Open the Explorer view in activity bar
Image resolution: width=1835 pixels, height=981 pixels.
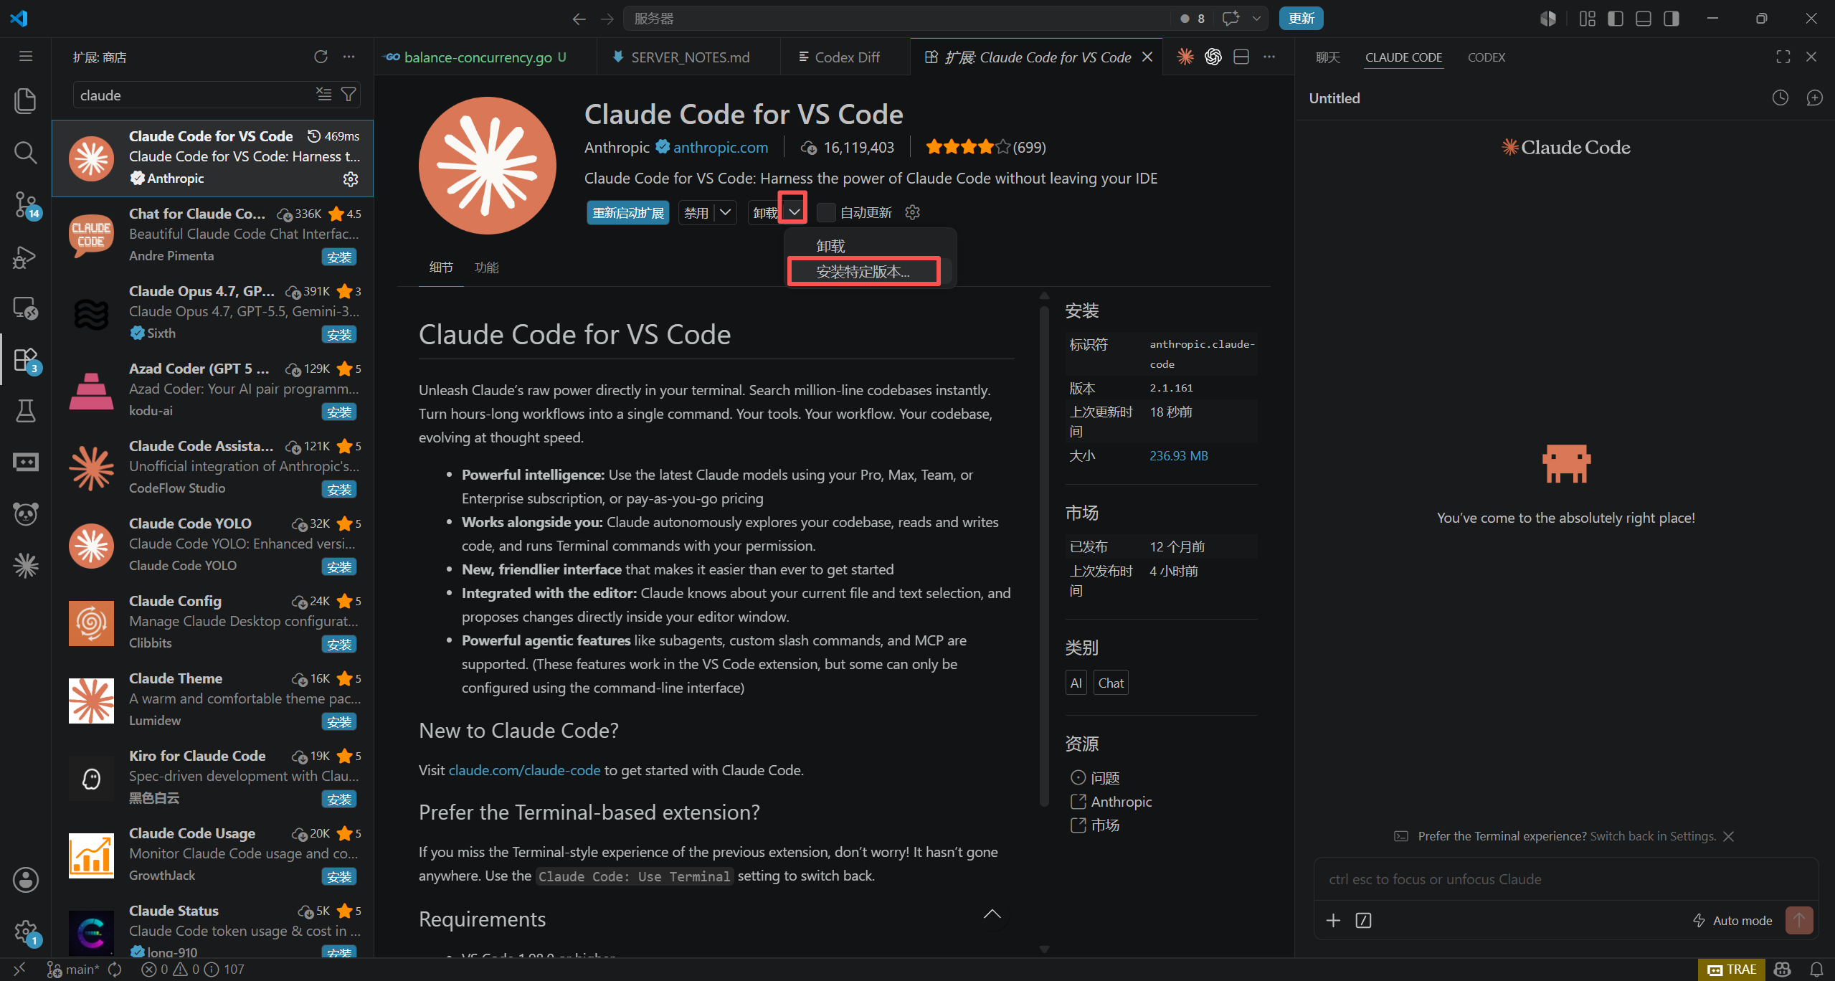tap(25, 100)
